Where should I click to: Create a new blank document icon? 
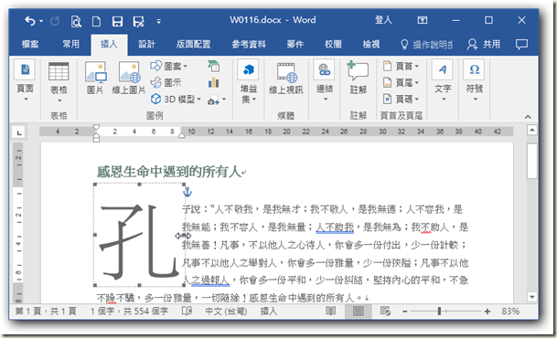(x=96, y=22)
